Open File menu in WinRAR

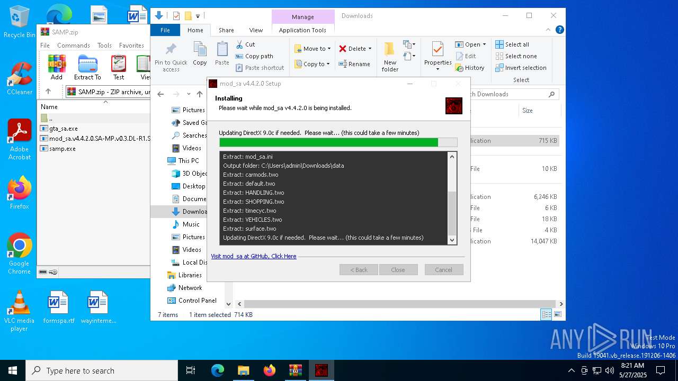pos(45,46)
